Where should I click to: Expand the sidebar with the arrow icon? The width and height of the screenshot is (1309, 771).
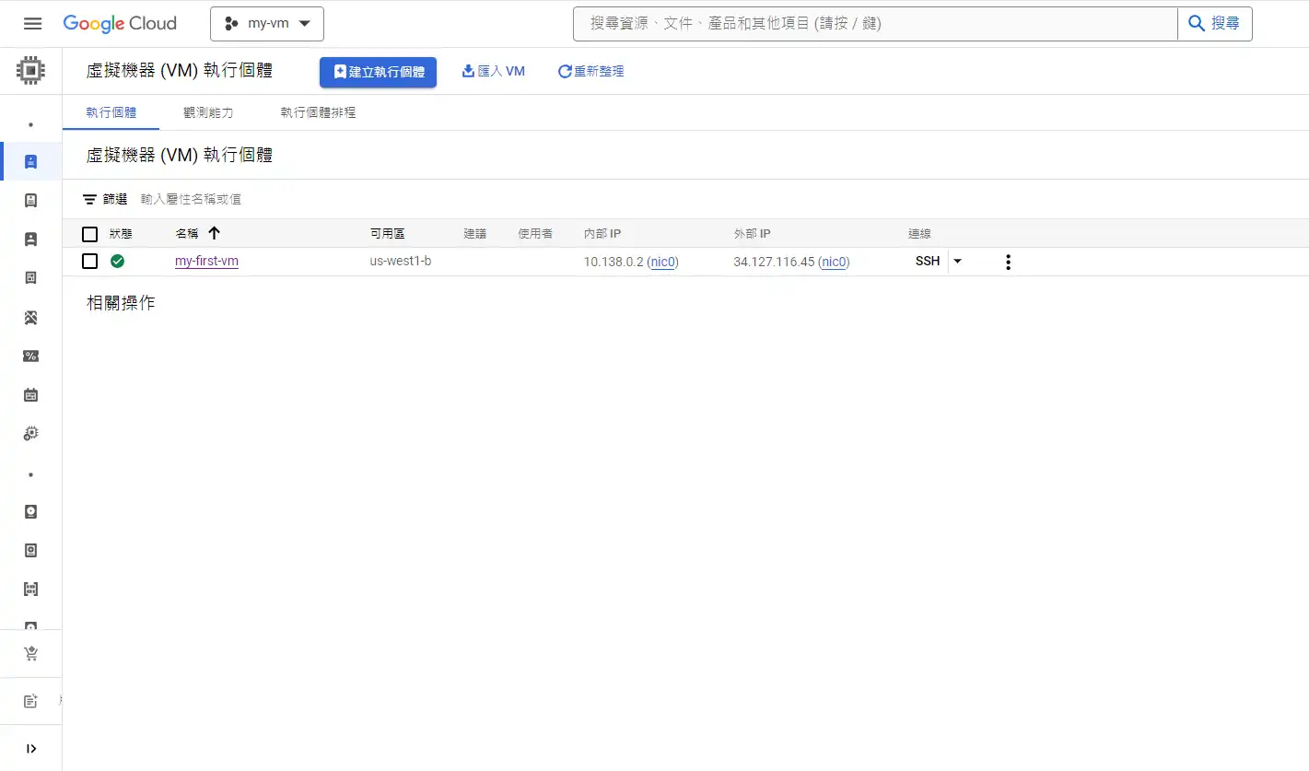pos(30,749)
